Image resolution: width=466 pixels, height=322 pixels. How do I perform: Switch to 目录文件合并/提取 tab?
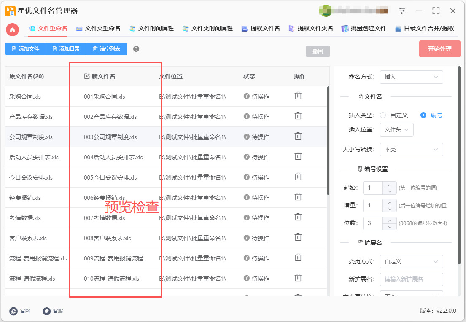click(x=424, y=29)
